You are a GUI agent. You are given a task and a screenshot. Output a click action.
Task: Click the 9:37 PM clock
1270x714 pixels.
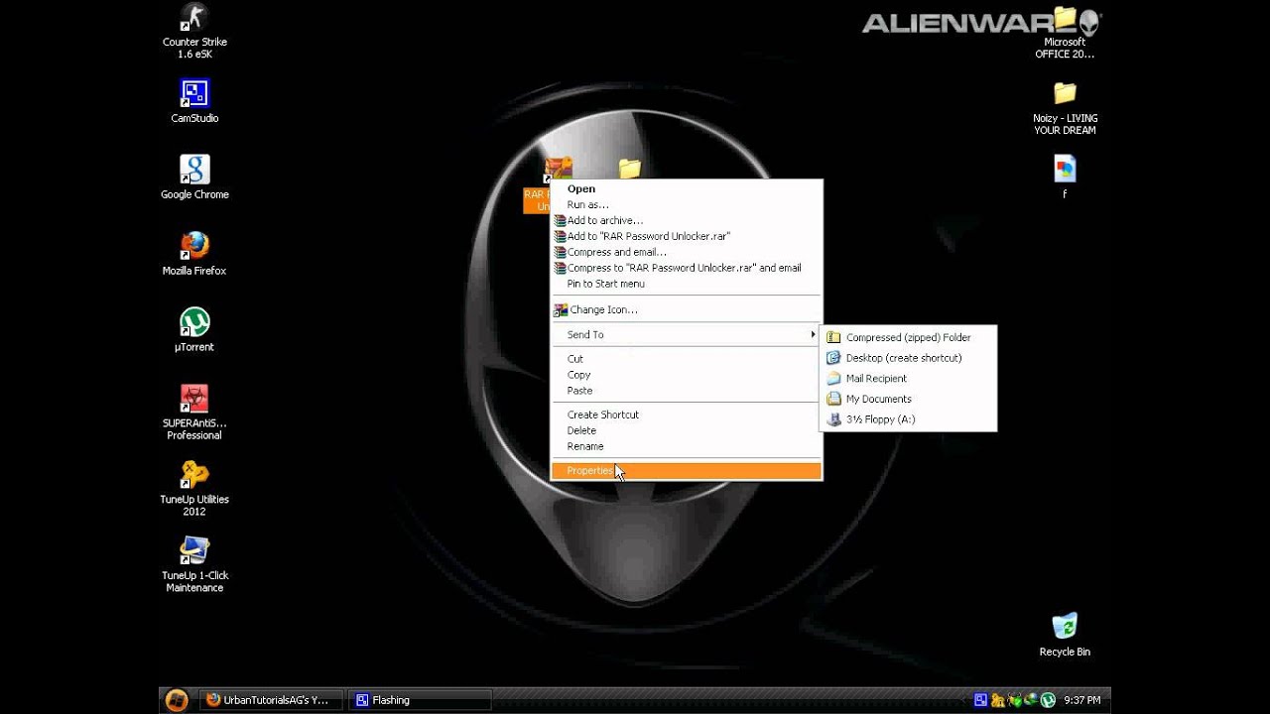(1082, 700)
